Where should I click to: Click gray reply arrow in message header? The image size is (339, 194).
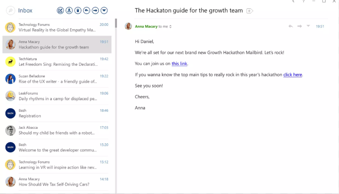point(291,26)
